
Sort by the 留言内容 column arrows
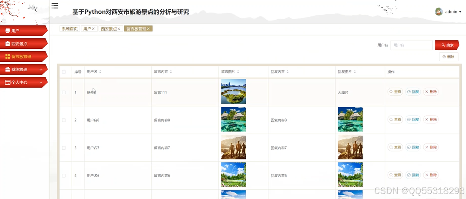(x=171, y=72)
